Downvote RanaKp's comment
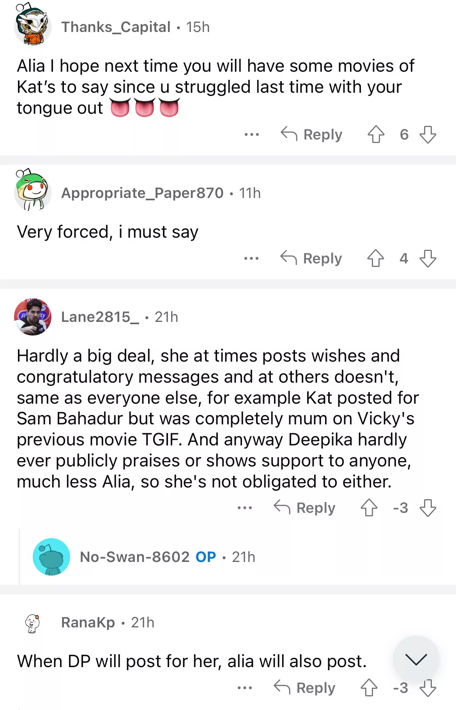Viewport: 456px width, 710px height. click(428, 688)
